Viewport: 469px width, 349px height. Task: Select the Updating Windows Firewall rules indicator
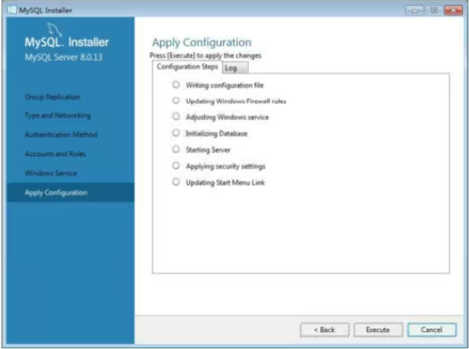pos(176,100)
